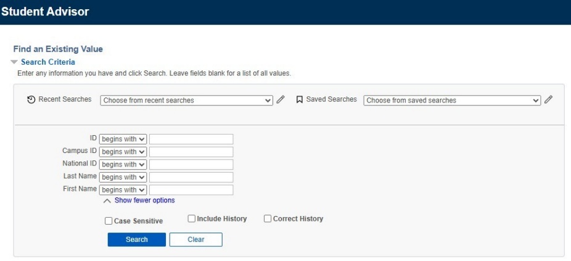Screen dimensions: 571x261
Task: Click the pencil icon beside Saved Searches
Action: [x=548, y=99]
